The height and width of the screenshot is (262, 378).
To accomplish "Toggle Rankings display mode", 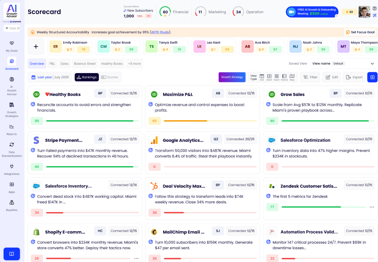I will (87, 77).
